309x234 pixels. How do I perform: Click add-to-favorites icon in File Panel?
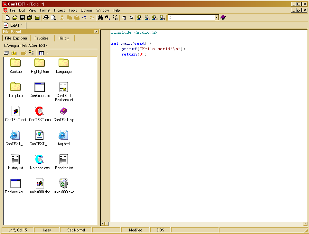pyautogui.click(x=31, y=53)
